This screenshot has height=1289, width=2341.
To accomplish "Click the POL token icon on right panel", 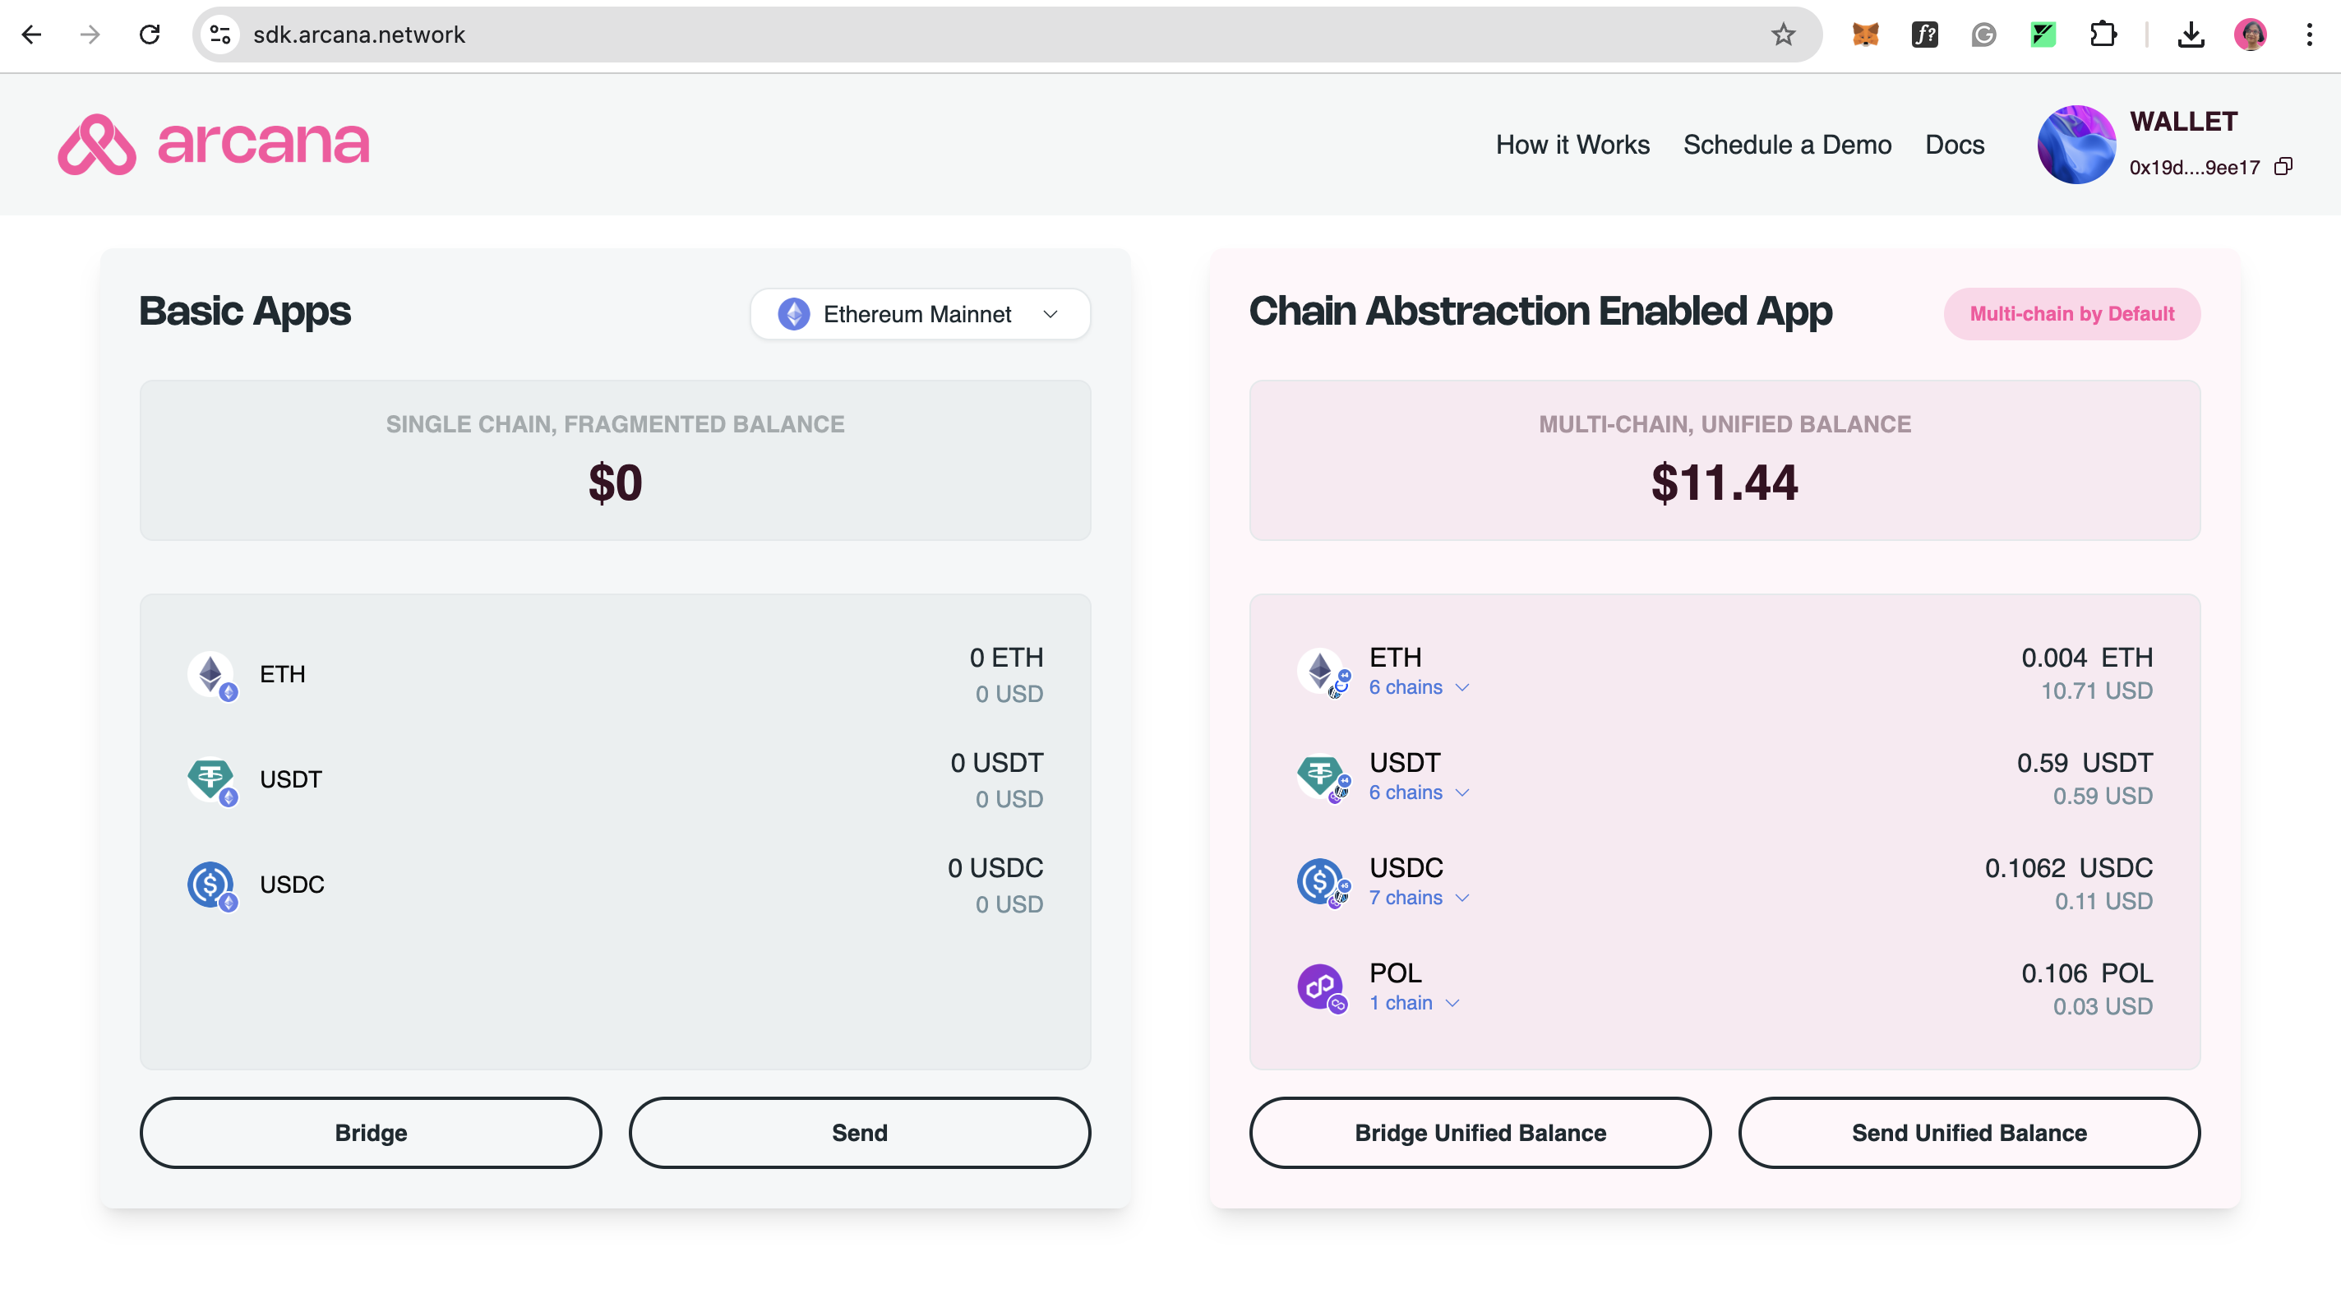I will coord(1323,984).
